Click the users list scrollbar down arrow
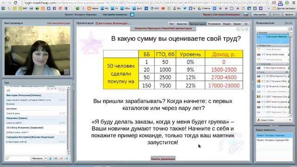Screen dimensions: 297x167 pyautogui.click(x=291, y=116)
